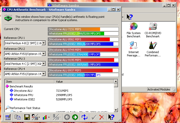Click the green CPU chip icon

click(x=8, y=18)
